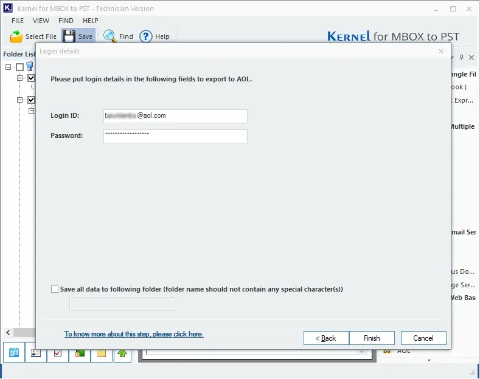Click the Find magnifier icon
Screen dimensions: 480x379
[110, 36]
